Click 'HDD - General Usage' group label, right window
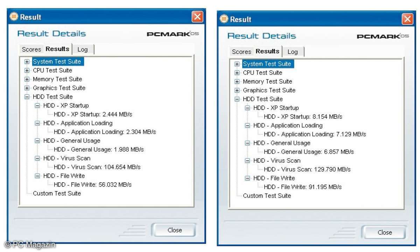 [282, 143]
